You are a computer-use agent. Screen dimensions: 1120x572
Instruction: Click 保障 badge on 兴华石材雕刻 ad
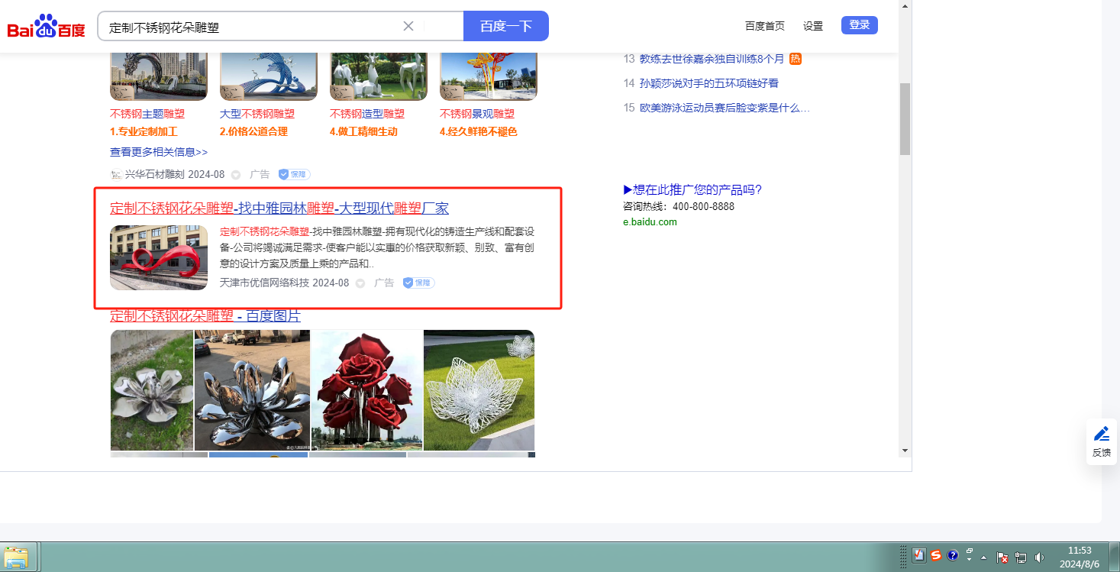tap(294, 174)
